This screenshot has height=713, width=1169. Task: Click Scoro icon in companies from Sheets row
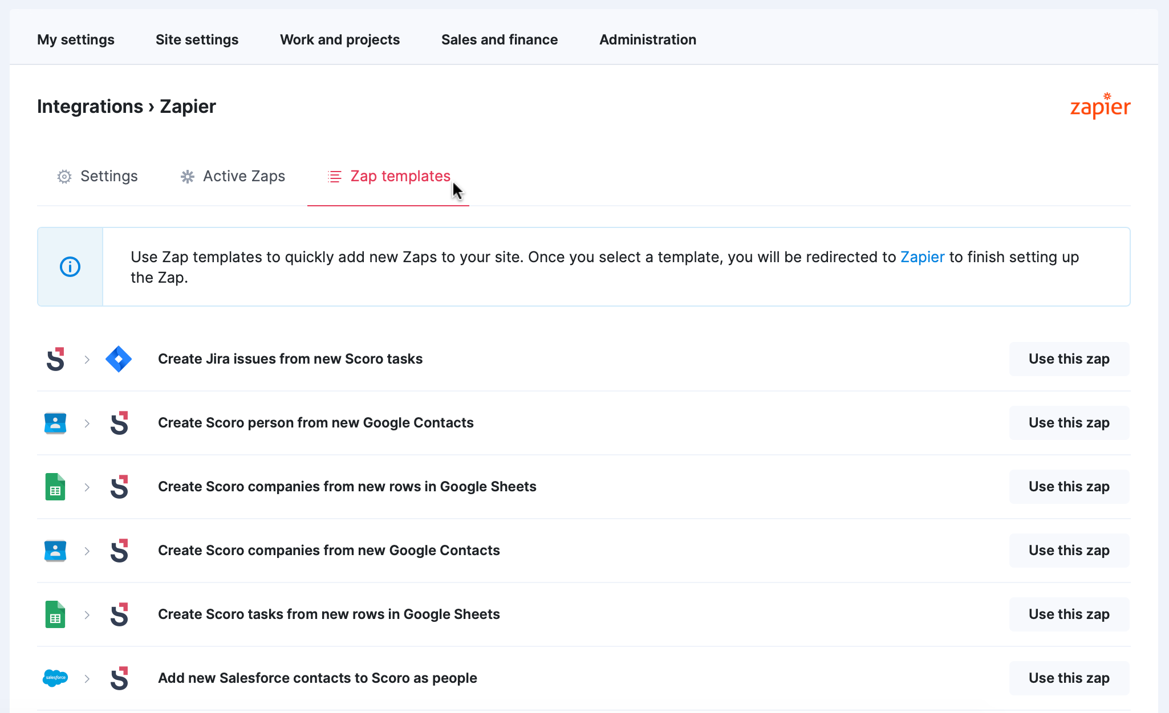point(119,487)
